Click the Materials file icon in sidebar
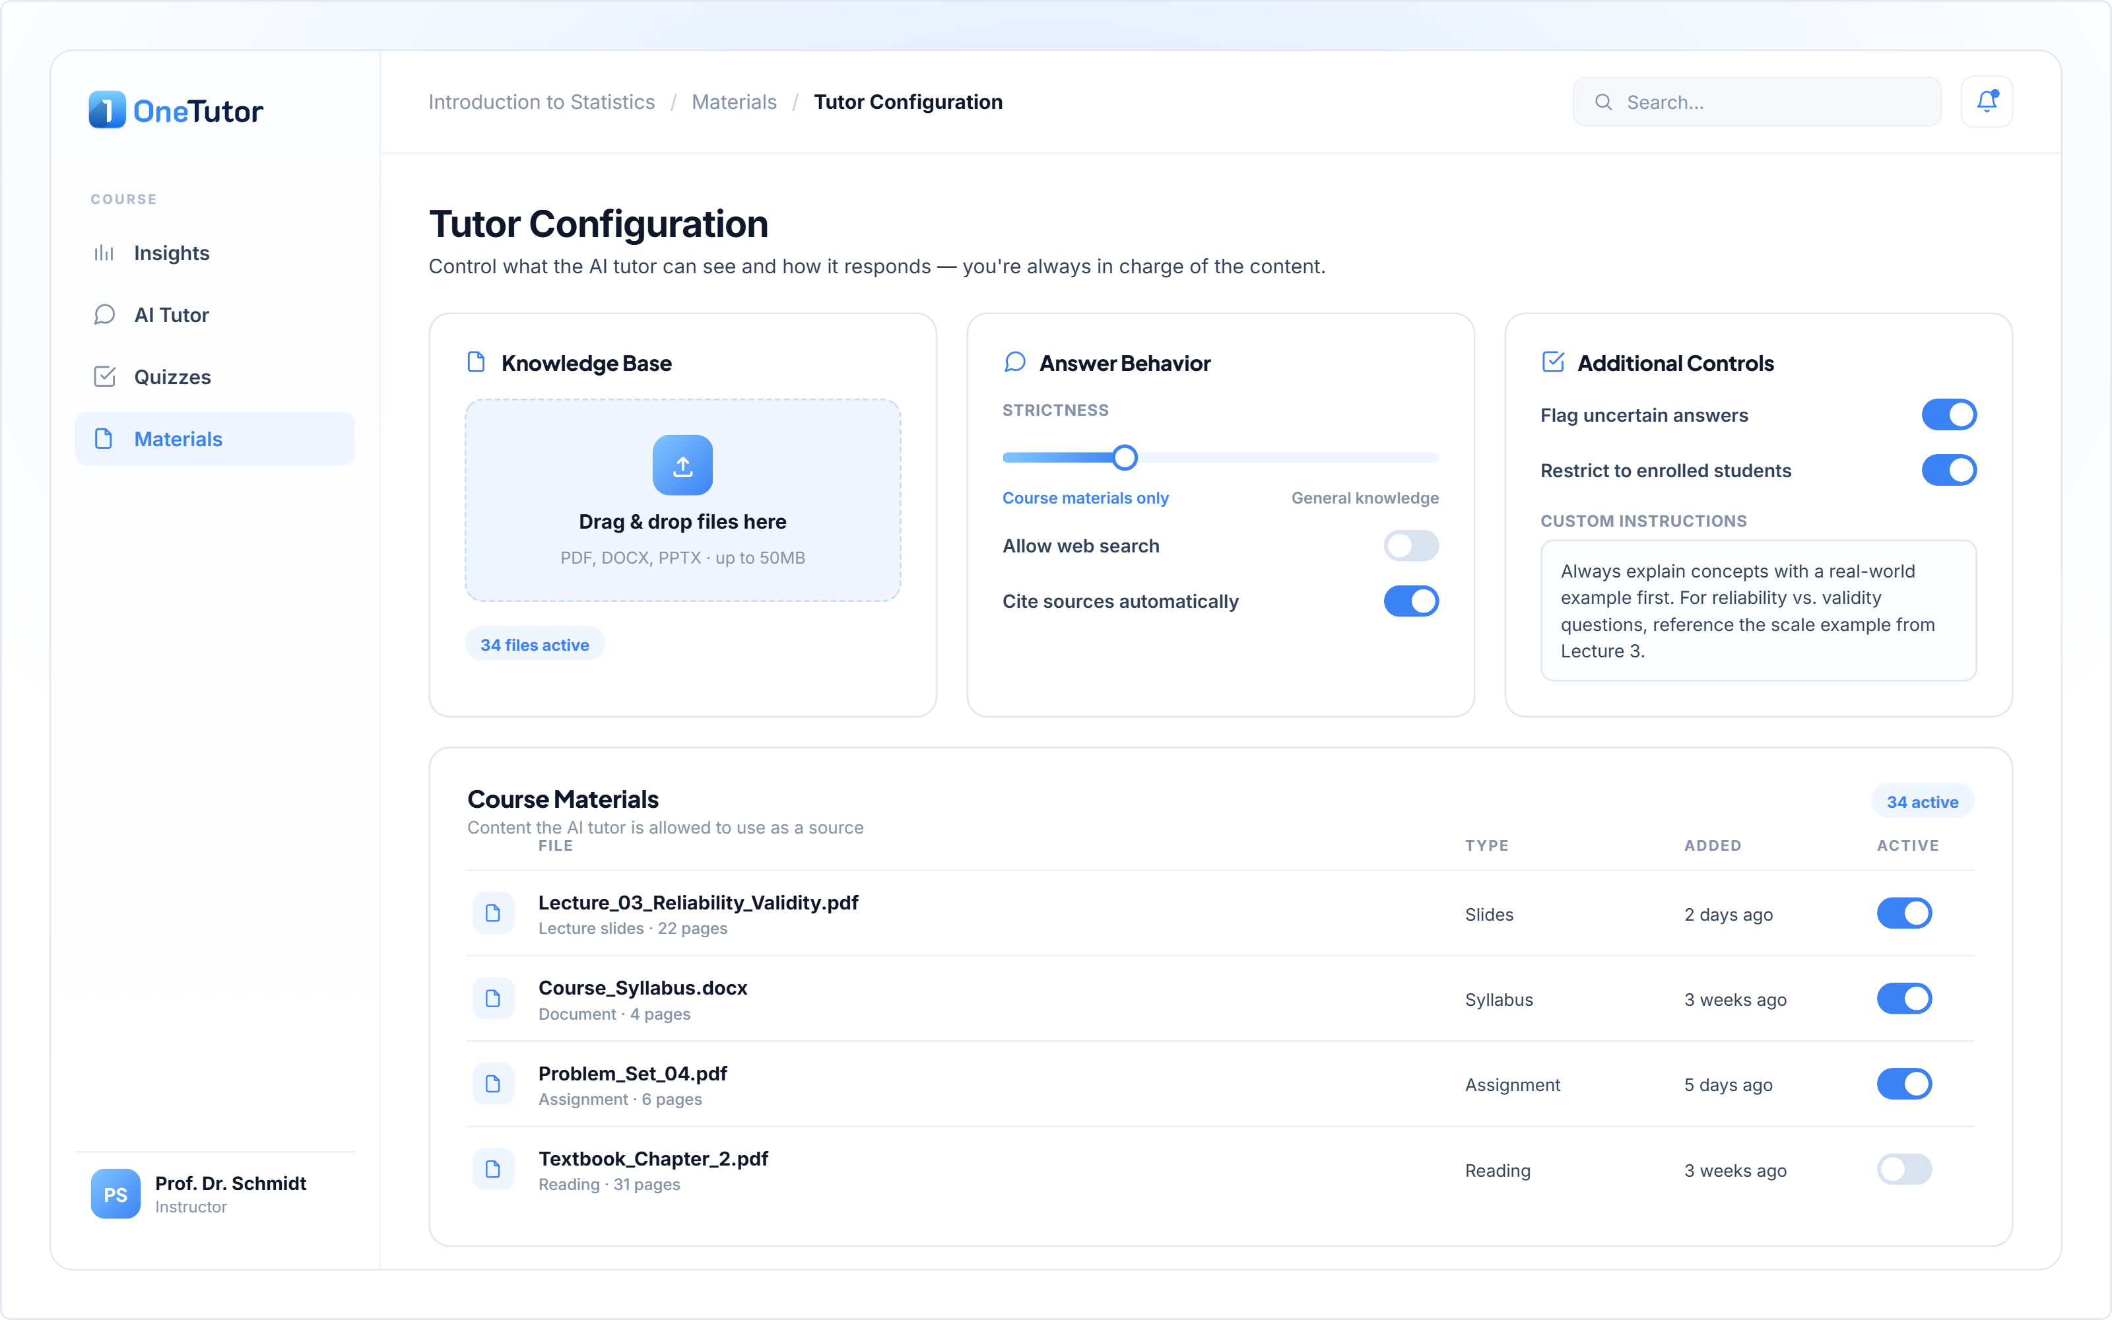 click(x=104, y=438)
